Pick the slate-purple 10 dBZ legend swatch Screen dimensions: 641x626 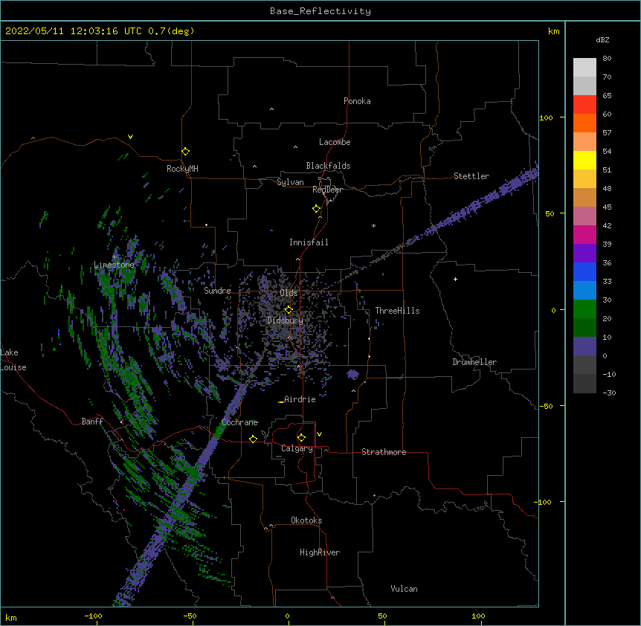coord(584,346)
